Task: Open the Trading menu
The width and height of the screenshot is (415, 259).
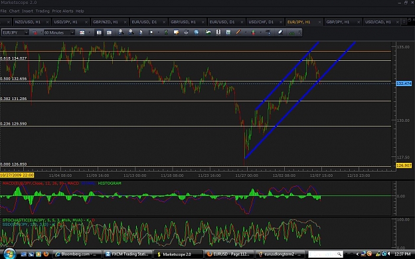Action: 42,11
